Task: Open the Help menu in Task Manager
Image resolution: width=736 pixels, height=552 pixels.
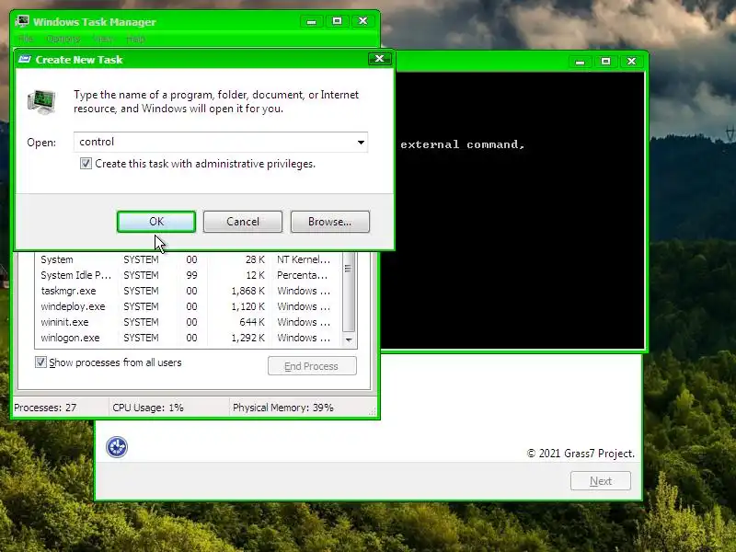Action: click(x=136, y=39)
